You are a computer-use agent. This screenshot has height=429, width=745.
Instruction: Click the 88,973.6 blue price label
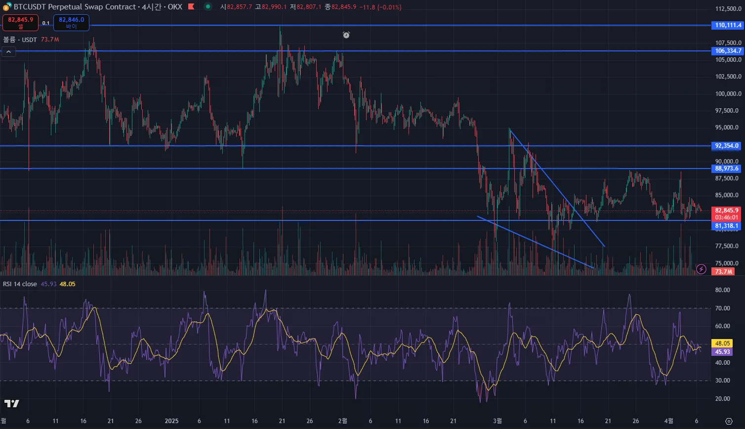[x=727, y=169]
